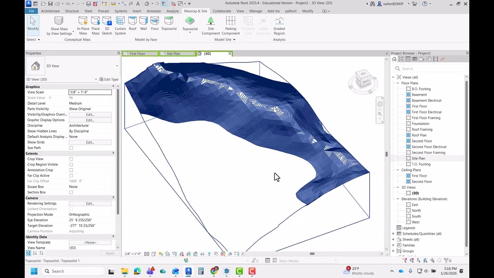This screenshot has height=278, width=494.
Task: Select Floor by face tool
Action: (x=155, y=24)
